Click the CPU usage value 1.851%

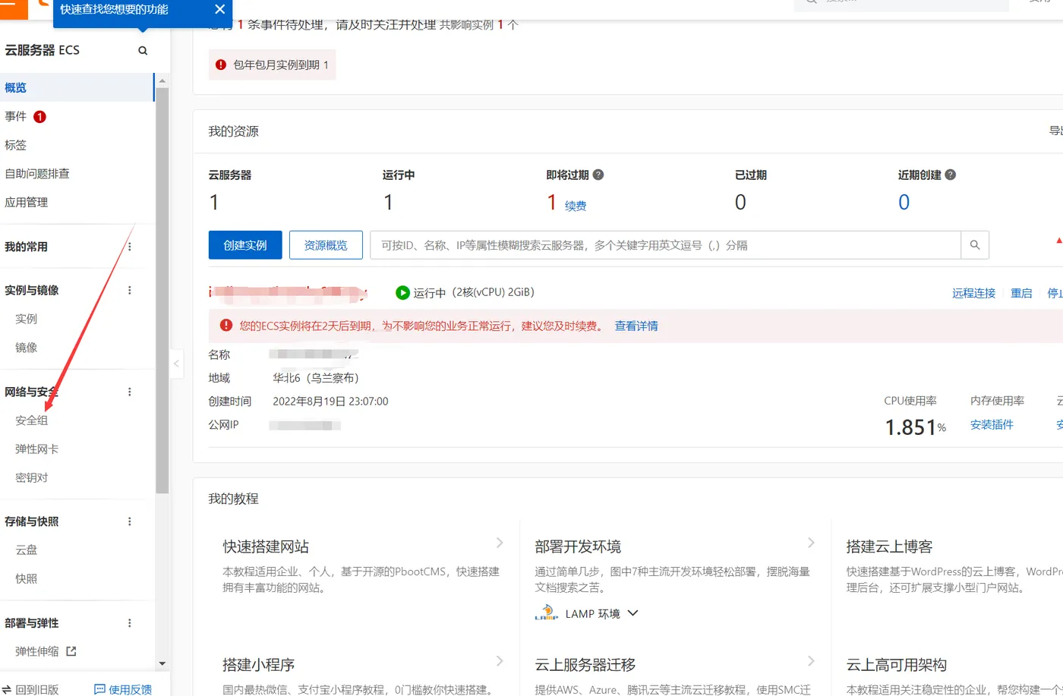[916, 427]
